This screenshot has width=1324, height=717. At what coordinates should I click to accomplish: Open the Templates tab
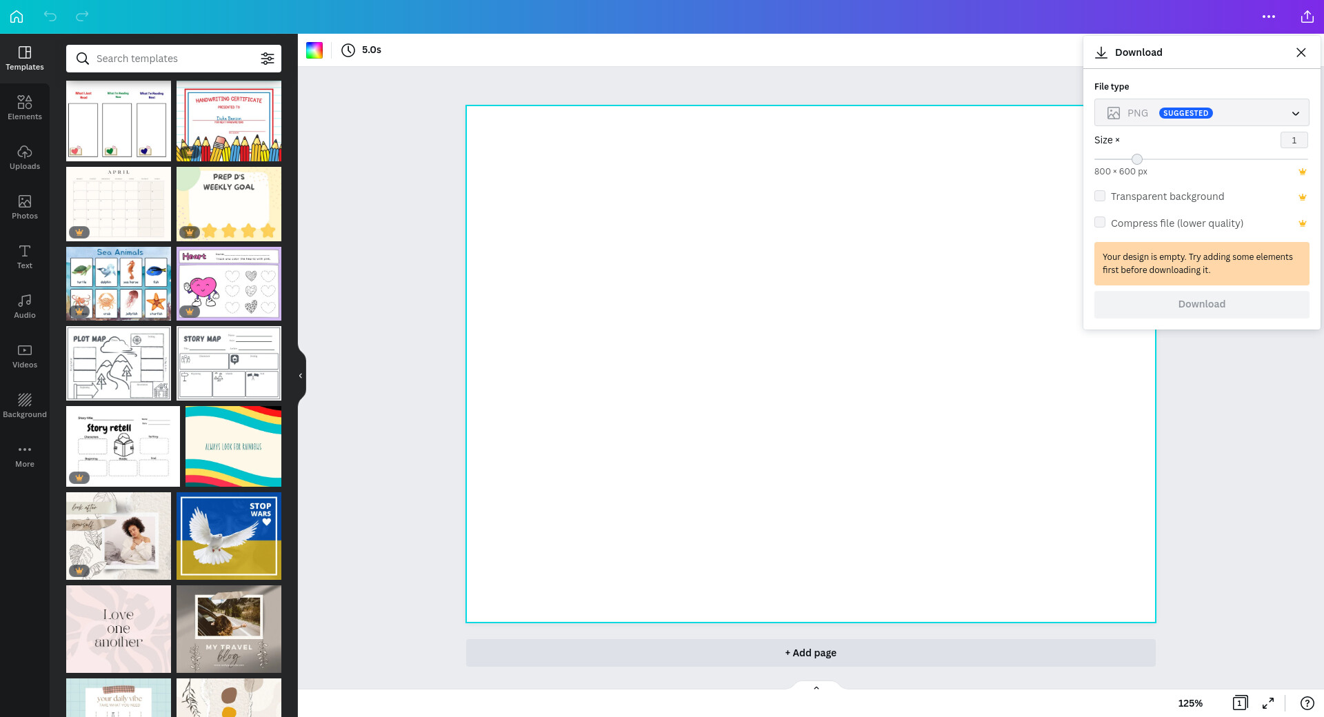[x=25, y=59]
